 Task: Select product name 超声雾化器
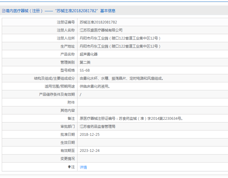(88, 54)
